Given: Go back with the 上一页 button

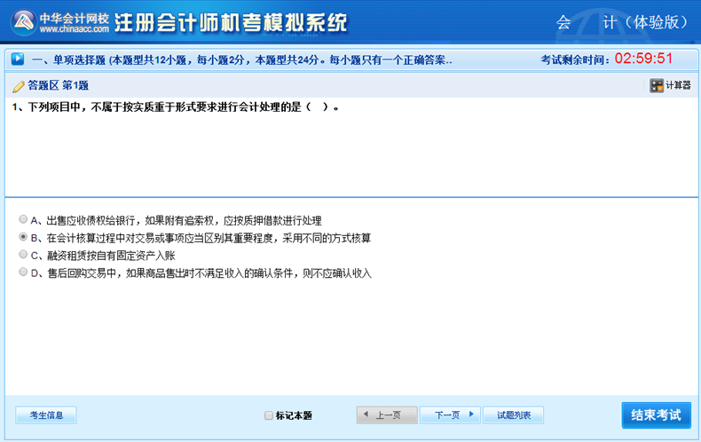Looking at the screenshot, I should tap(387, 414).
